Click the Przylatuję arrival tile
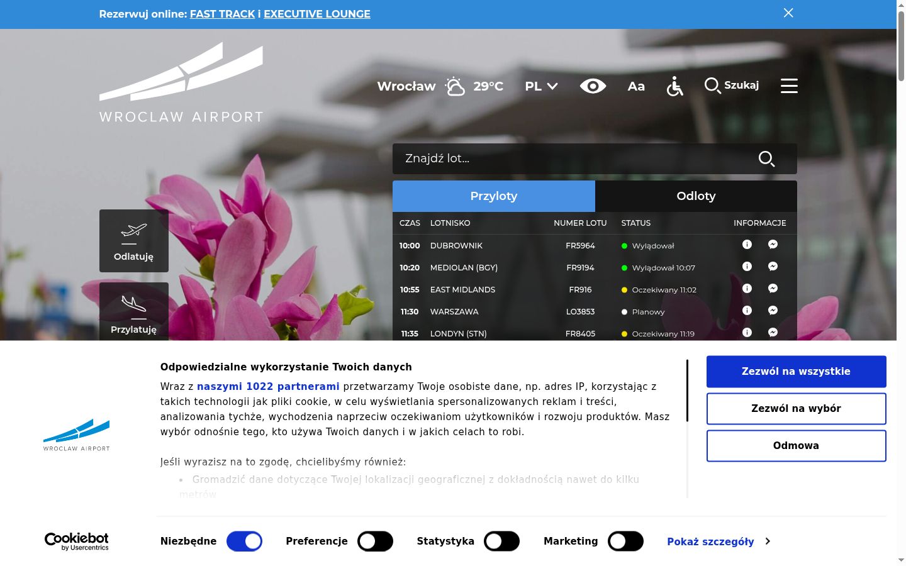 pos(134,312)
